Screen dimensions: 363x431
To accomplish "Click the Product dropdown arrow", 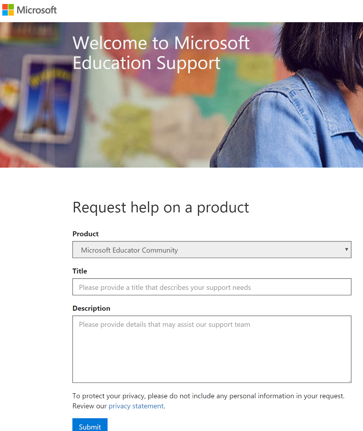I will 346,249.
